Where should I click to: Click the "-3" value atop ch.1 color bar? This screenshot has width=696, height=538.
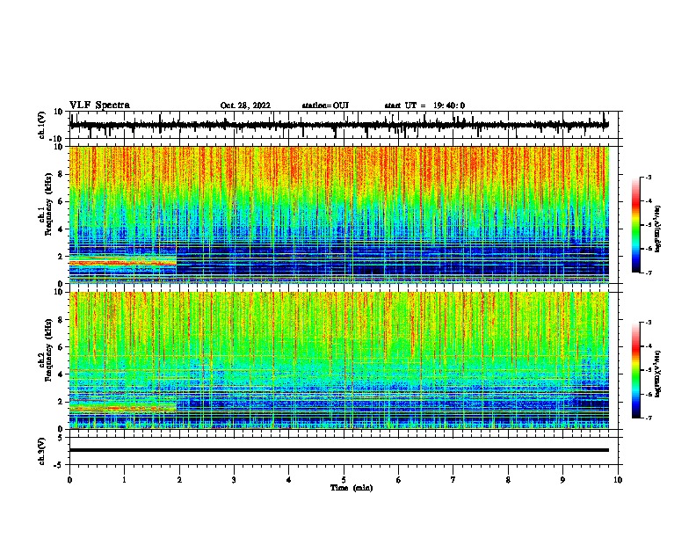(648, 177)
